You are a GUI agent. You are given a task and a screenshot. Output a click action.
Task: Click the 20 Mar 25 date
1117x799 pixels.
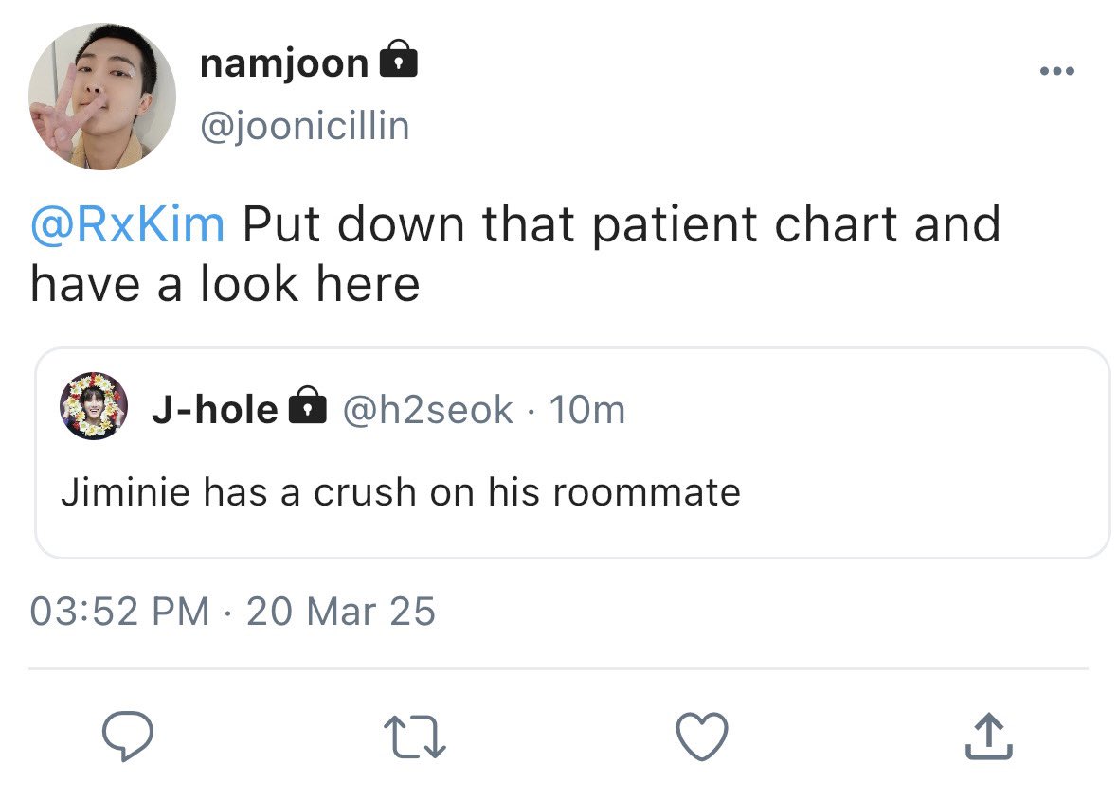click(340, 612)
